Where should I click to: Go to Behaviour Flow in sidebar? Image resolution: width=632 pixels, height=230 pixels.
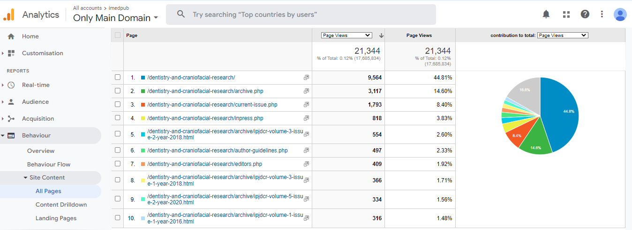pos(49,165)
